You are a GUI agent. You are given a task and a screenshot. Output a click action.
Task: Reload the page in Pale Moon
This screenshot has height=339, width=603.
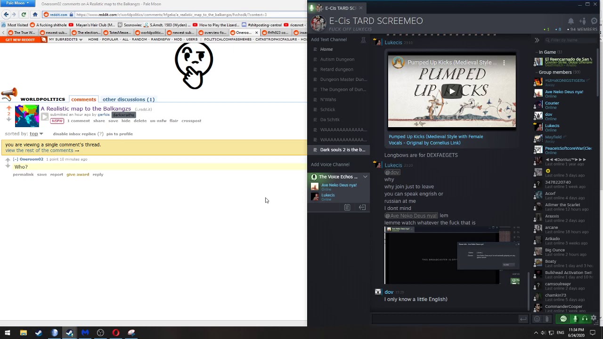point(24,15)
